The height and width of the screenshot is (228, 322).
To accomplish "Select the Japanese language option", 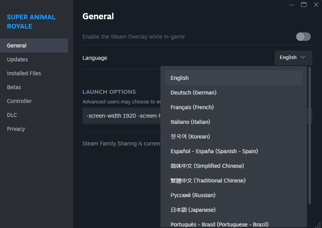I will point(233,210).
